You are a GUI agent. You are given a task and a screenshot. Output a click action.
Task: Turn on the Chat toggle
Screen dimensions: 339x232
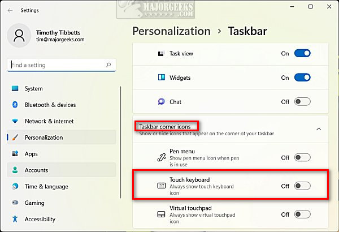coord(302,102)
